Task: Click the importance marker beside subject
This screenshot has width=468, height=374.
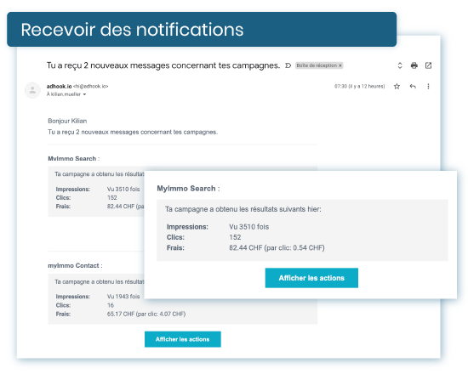Action: (x=288, y=65)
